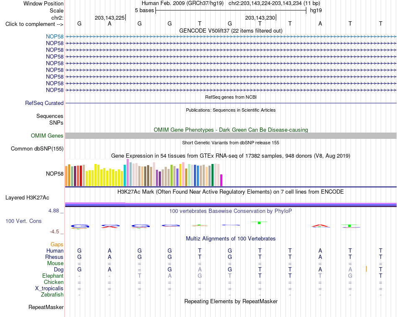Click the 'Click to complement -->' label
Viewport: 397px width, 317px height.
(x=34, y=24)
